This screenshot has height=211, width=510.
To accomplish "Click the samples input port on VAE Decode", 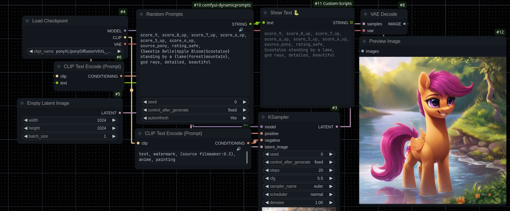I will pos(364,24).
